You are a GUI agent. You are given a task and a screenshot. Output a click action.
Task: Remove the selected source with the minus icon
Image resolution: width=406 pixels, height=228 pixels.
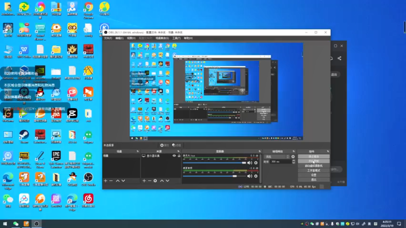(x=150, y=181)
